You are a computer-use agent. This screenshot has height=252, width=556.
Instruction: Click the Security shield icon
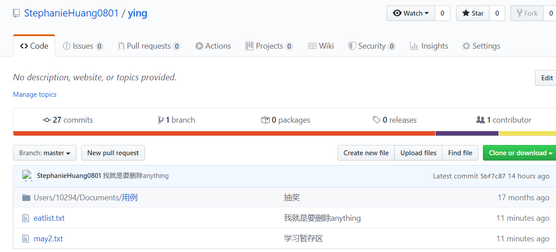click(352, 46)
